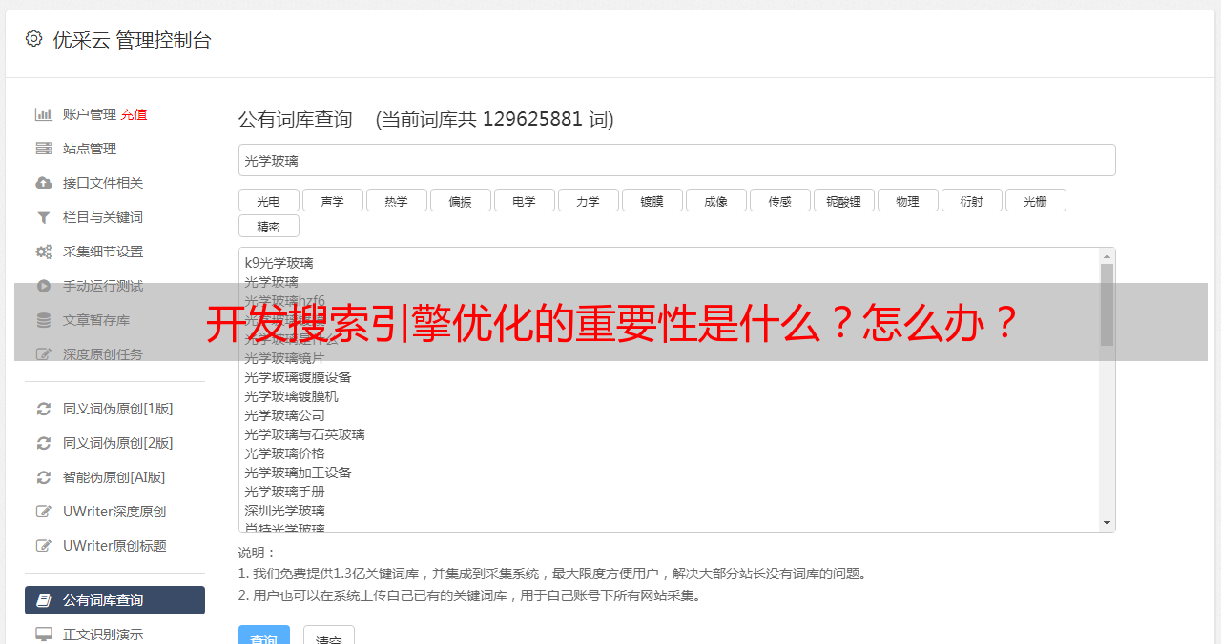This screenshot has height=644, width=1221.
Task: Select the 精密 tag button
Action: [x=269, y=226]
